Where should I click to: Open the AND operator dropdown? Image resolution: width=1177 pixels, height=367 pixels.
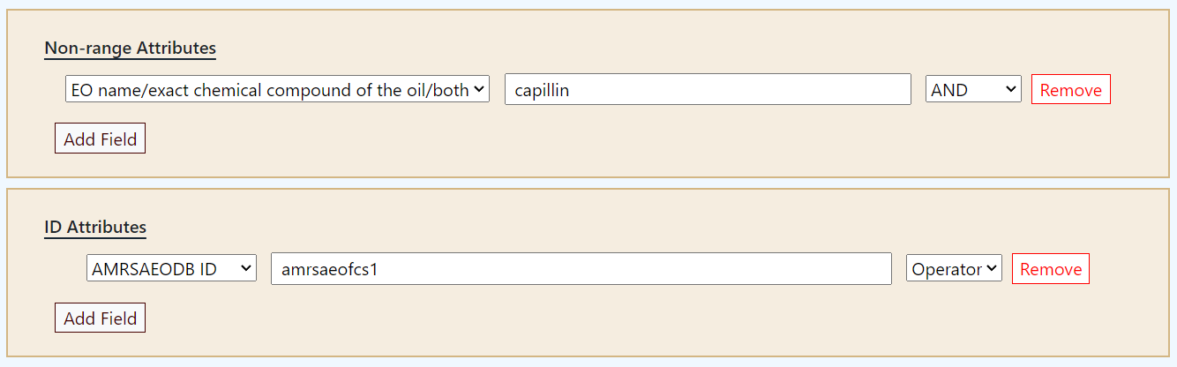pyautogui.click(x=972, y=89)
